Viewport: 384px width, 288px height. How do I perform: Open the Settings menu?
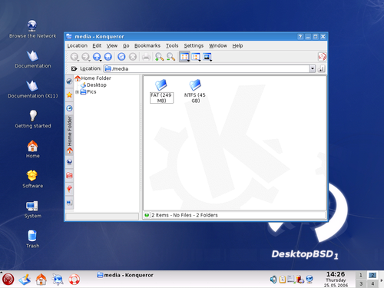point(194,45)
